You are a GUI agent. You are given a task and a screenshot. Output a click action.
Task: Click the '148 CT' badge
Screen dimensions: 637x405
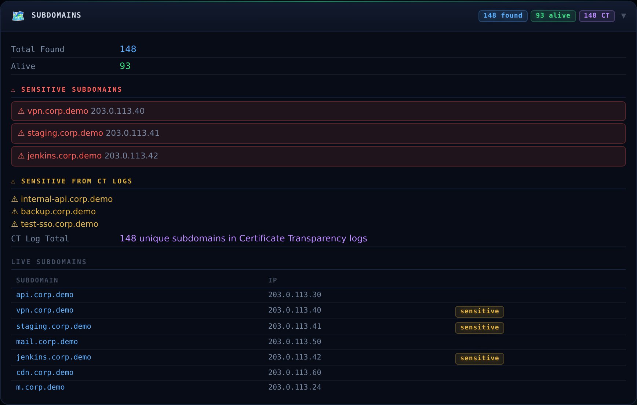(x=597, y=16)
